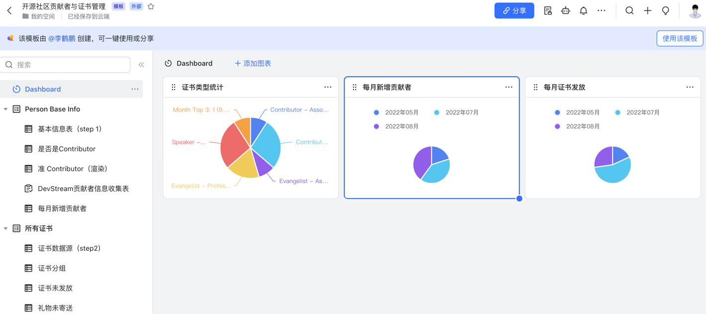Toggle 2022年08月 legend in 每月新增贡献者 chart

tap(396, 126)
